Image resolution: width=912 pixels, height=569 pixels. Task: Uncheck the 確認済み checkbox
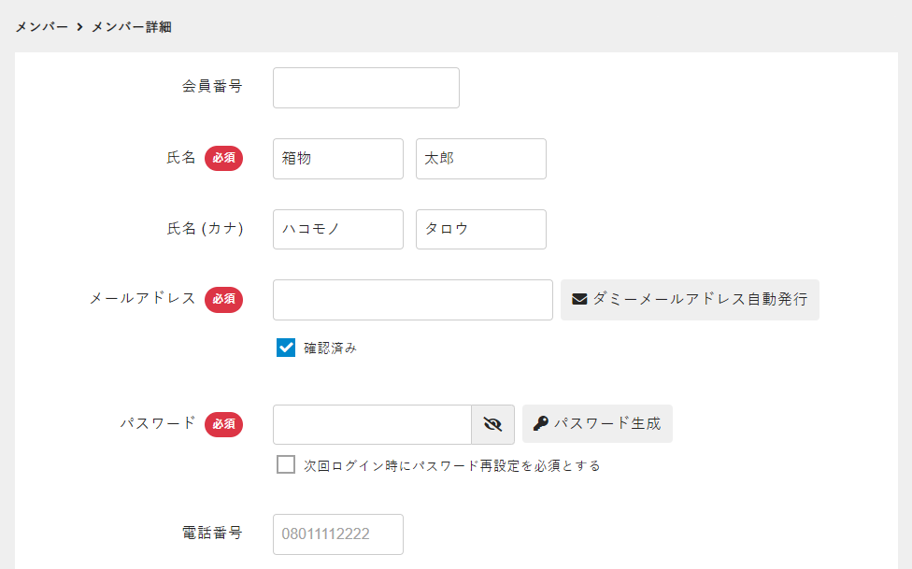[286, 348]
